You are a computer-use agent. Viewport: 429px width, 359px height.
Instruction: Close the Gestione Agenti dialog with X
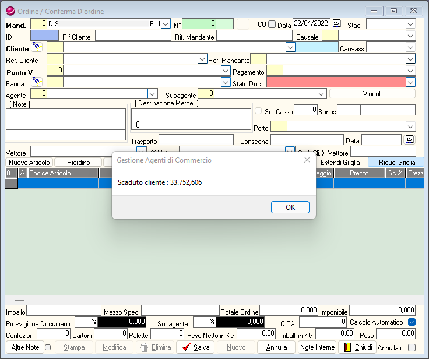(x=307, y=160)
